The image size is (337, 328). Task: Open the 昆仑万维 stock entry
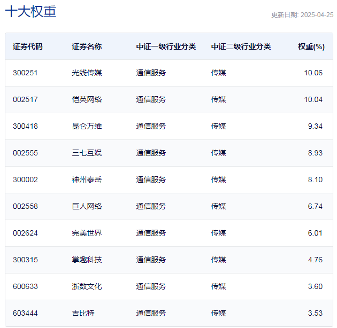click(x=87, y=126)
